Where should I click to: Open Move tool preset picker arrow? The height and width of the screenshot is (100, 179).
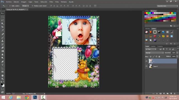pyautogui.click(x=7, y=6)
